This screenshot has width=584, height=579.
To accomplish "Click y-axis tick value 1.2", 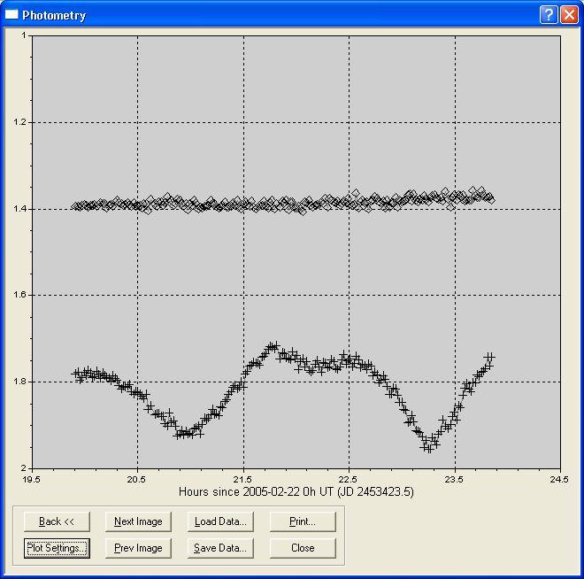I will [x=20, y=122].
